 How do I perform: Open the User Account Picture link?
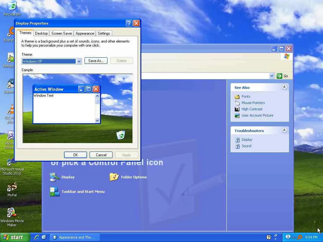click(x=257, y=115)
